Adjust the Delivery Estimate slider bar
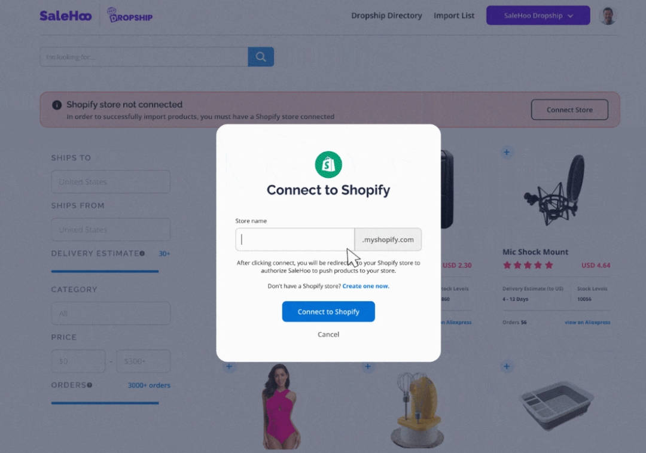This screenshot has width=646, height=453. [x=105, y=271]
